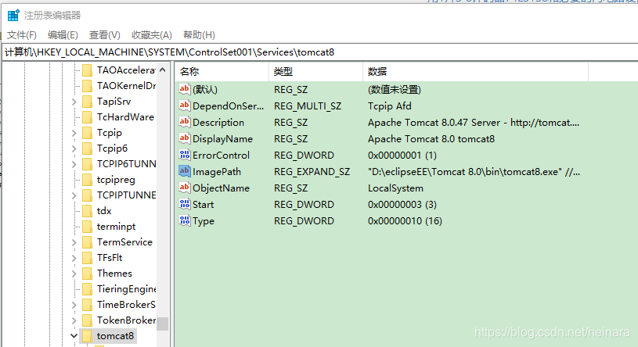
Task: Click the REG_MULTI_SZ type cell
Action: click(x=308, y=106)
